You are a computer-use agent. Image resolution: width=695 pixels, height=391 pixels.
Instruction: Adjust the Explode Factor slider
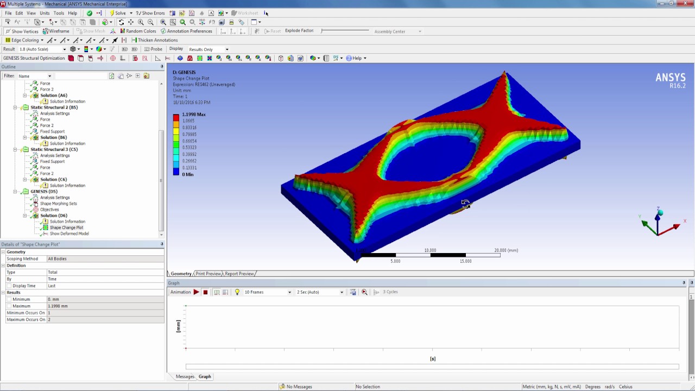pos(345,31)
